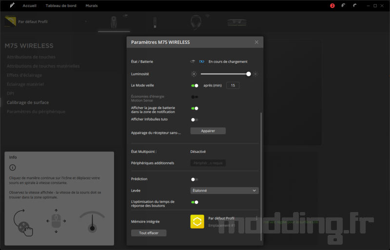Click the battery charging status icon
The image size is (390, 250).
click(202, 62)
